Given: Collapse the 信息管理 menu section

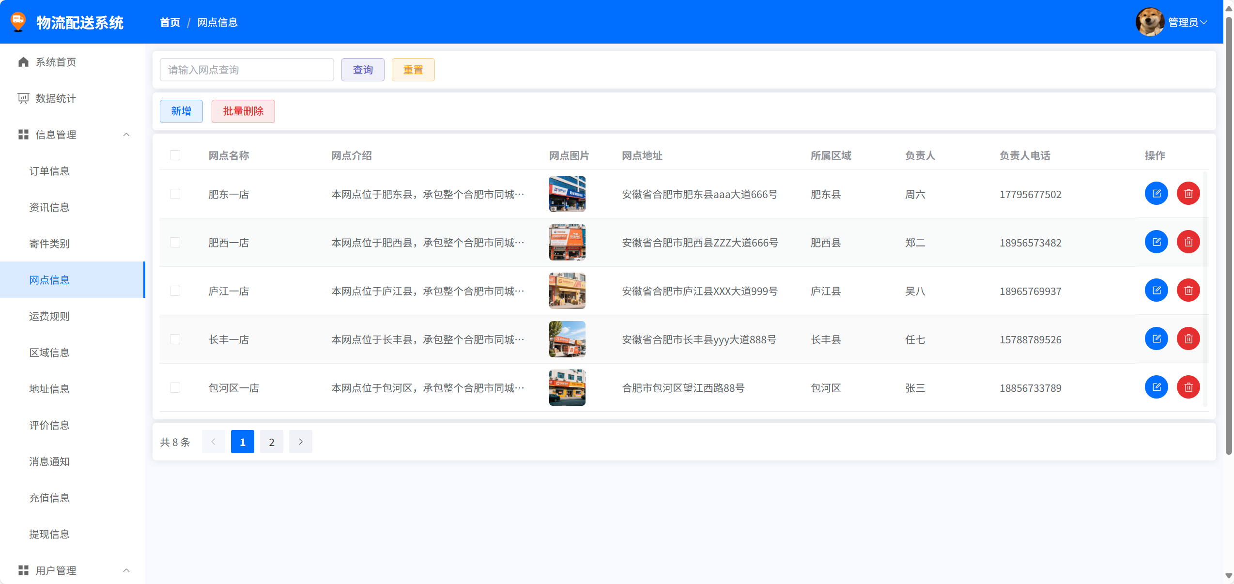Looking at the screenshot, I should click(x=126, y=135).
